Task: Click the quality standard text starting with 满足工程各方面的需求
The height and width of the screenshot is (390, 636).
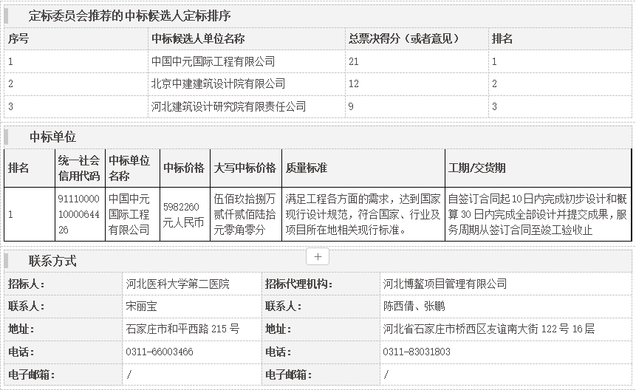Action: pos(363,214)
